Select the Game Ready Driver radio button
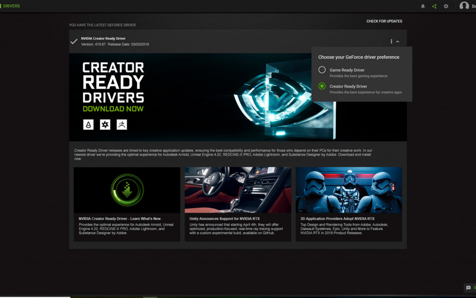The height and width of the screenshot is (298, 476). pos(322,70)
